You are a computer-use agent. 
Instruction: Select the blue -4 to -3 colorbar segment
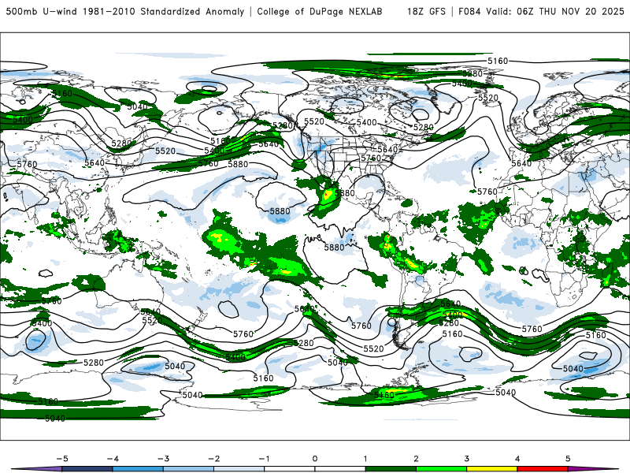pos(138,469)
